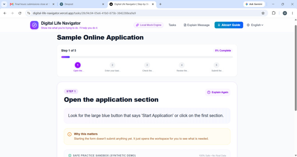
Task: Click the Digital Life Navigator title text
Action: 61,23
